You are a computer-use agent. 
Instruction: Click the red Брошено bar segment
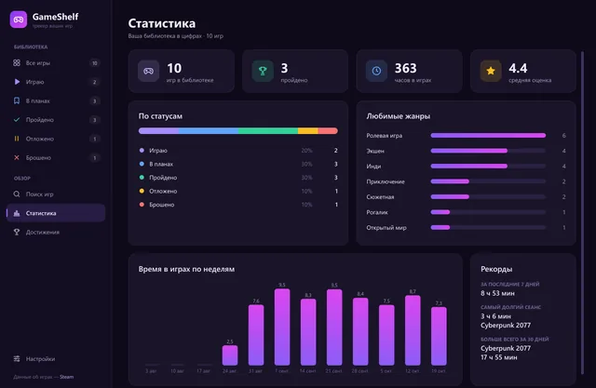(x=328, y=131)
